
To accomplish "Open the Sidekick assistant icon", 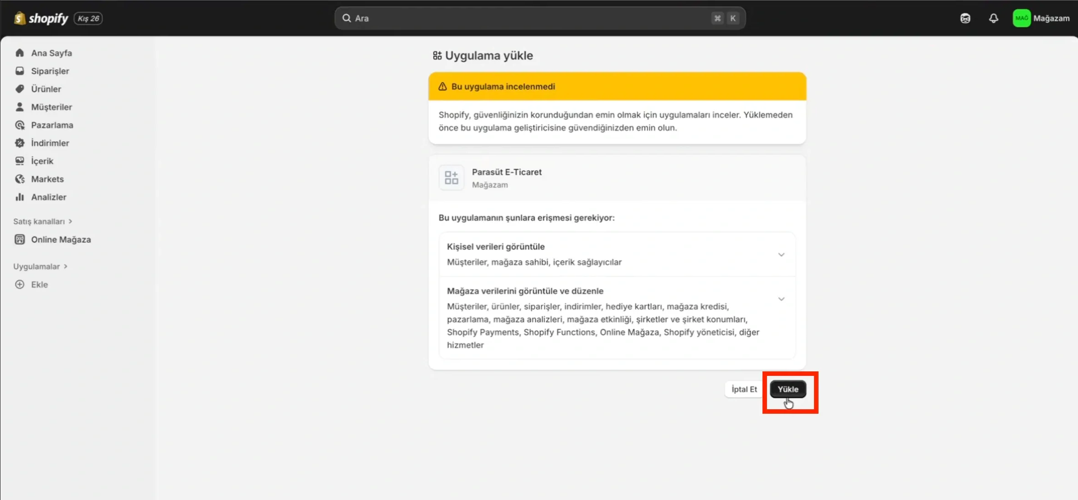I will pos(965,18).
